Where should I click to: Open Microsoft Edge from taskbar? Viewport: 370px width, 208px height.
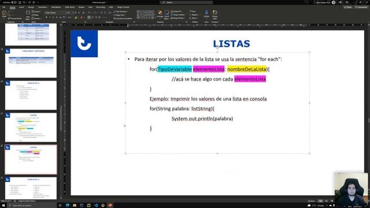point(68,206)
